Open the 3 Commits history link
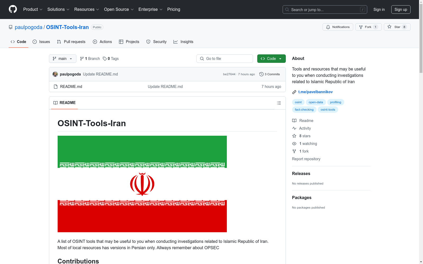The width and height of the screenshot is (423, 264). coord(269,74)
